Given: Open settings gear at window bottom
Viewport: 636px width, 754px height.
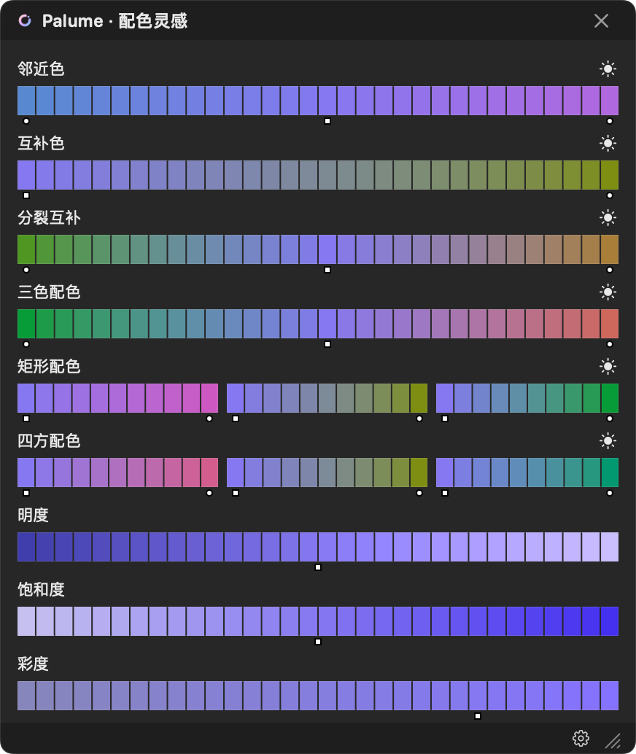Looking at the screenshot, I should [x=581, y=738].
